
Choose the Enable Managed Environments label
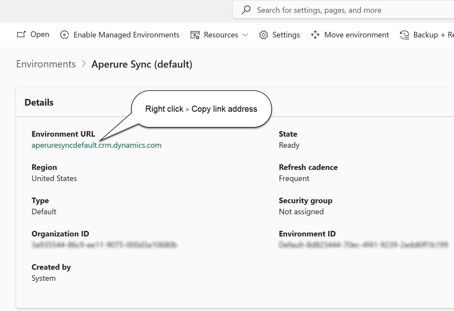point(126,35)
